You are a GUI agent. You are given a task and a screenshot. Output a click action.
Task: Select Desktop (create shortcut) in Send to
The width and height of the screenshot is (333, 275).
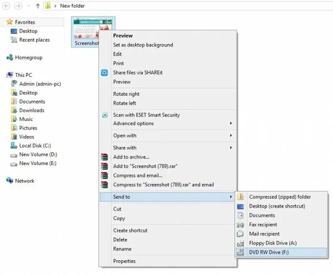(x=277, y=206)
